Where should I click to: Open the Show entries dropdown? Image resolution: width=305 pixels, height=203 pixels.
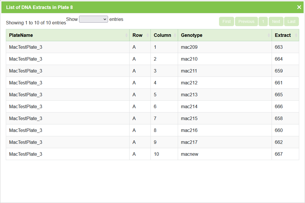[94, 19]
